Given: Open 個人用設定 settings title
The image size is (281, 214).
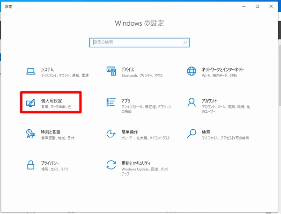Looking at the screenshot, I should tap(52, 101).
